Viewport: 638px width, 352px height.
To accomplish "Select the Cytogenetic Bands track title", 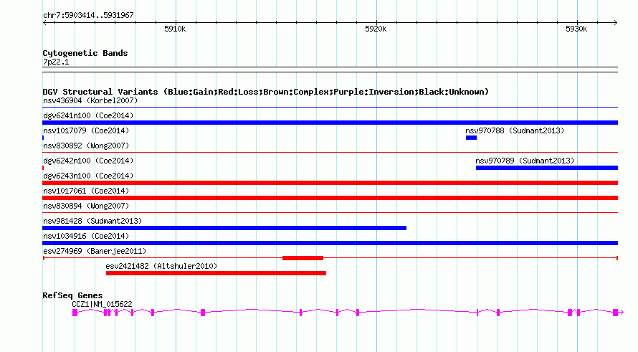I will click(x=85, y=53).
